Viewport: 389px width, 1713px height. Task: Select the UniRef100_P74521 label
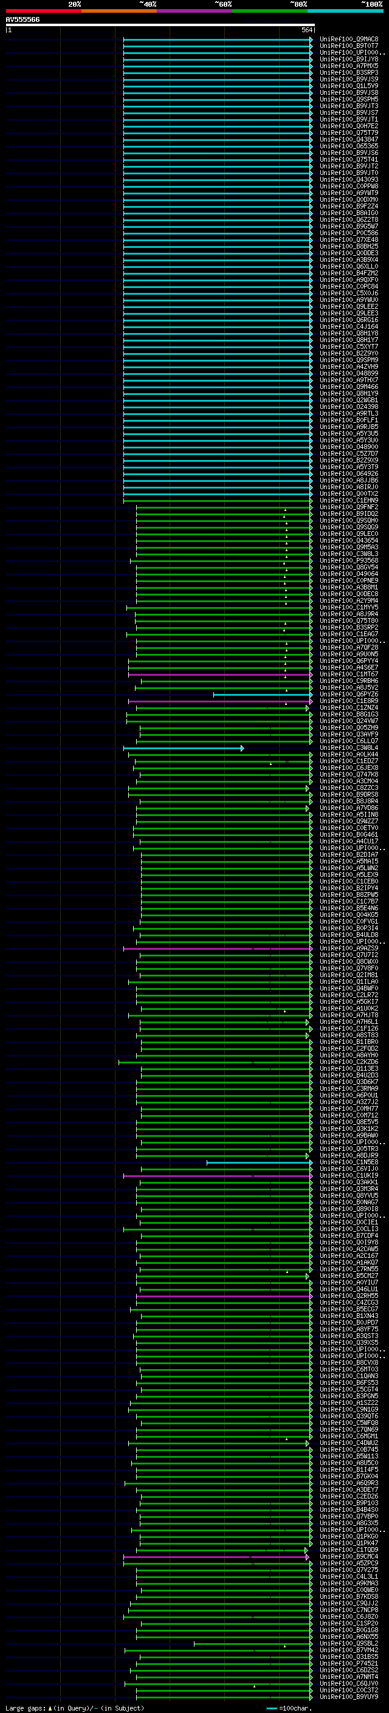(348, 1664)
